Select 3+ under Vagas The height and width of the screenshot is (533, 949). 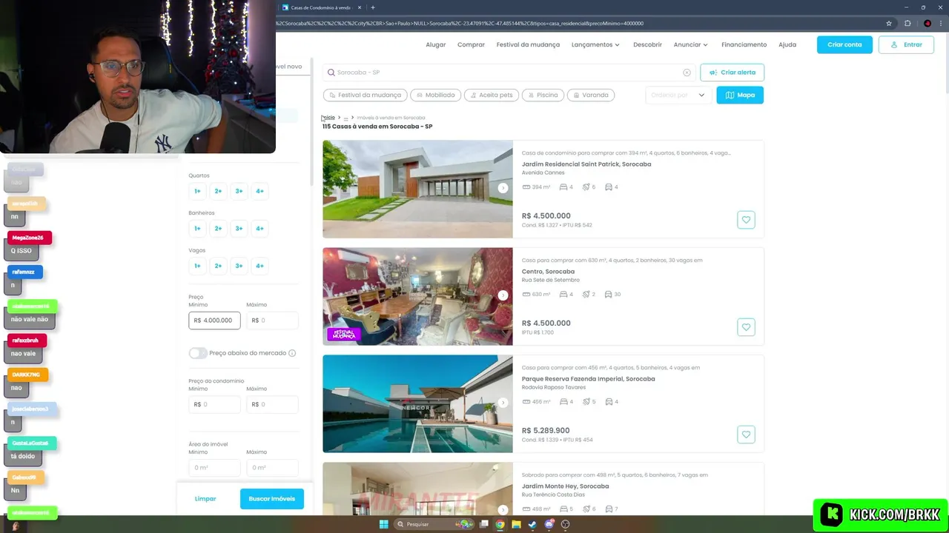[239, 266]
